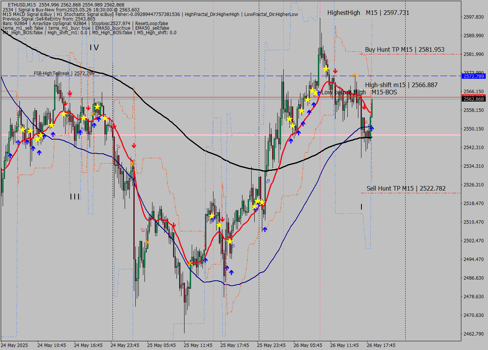Viewport: 488px width, 350px height.
Task: Click the latest blue up arrow at chart's right edge
Action: pos(372,128)
